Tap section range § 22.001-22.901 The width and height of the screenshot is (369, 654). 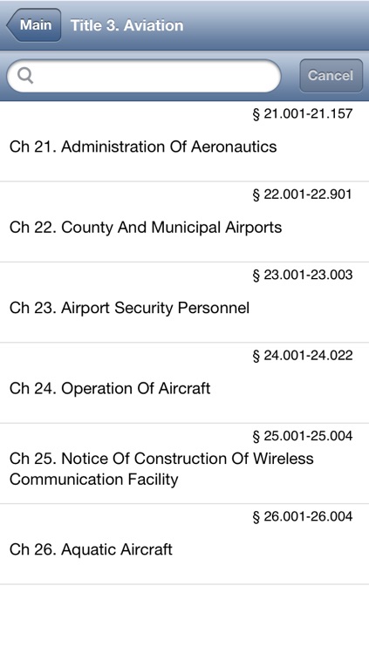[x=303, y=194]
